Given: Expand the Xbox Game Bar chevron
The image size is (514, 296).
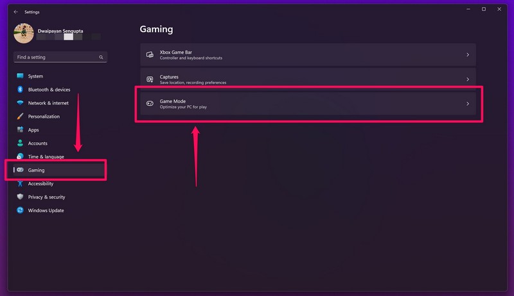Looking at the screenshot, I should 467,55.
